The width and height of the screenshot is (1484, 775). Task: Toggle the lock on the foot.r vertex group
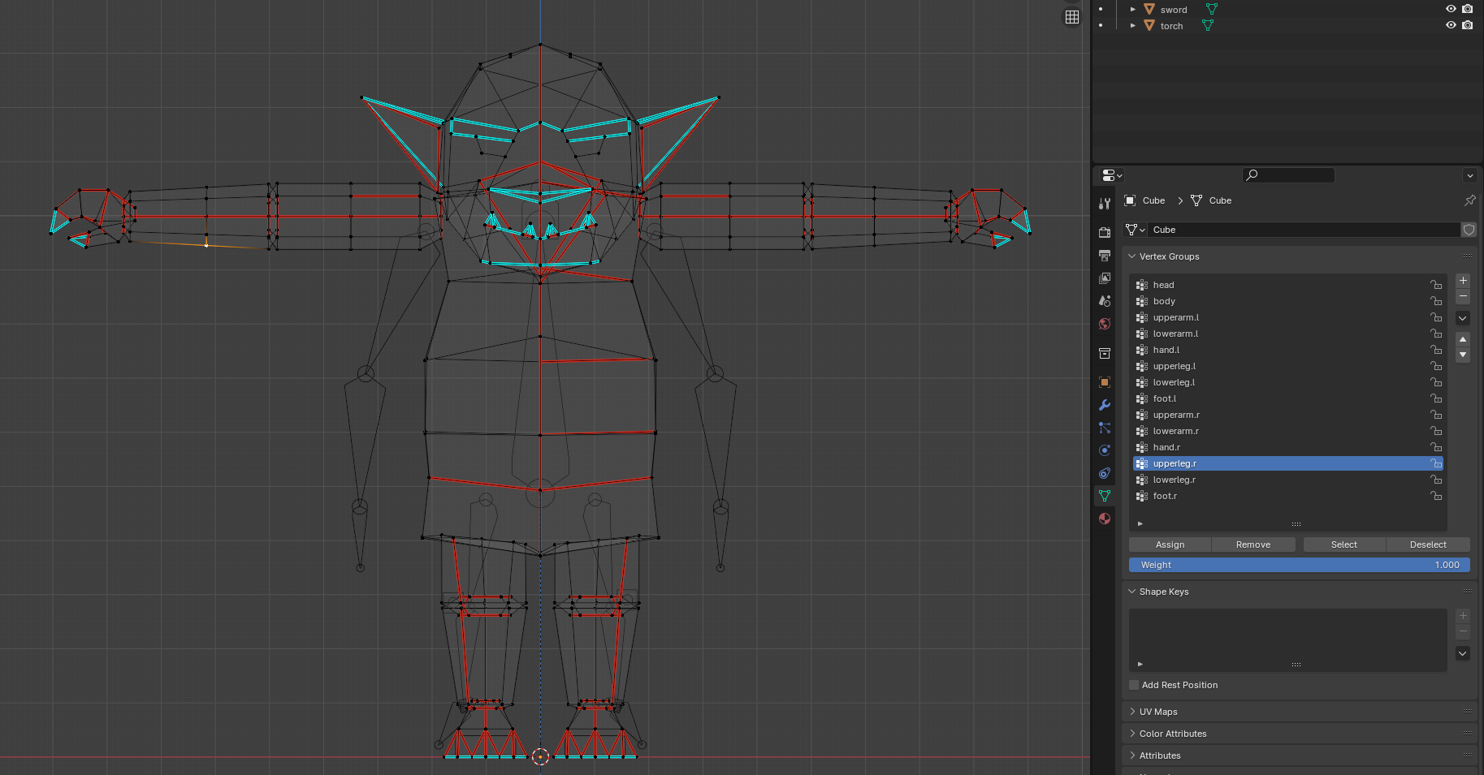pyautogui.click(x=1436, y=496)
